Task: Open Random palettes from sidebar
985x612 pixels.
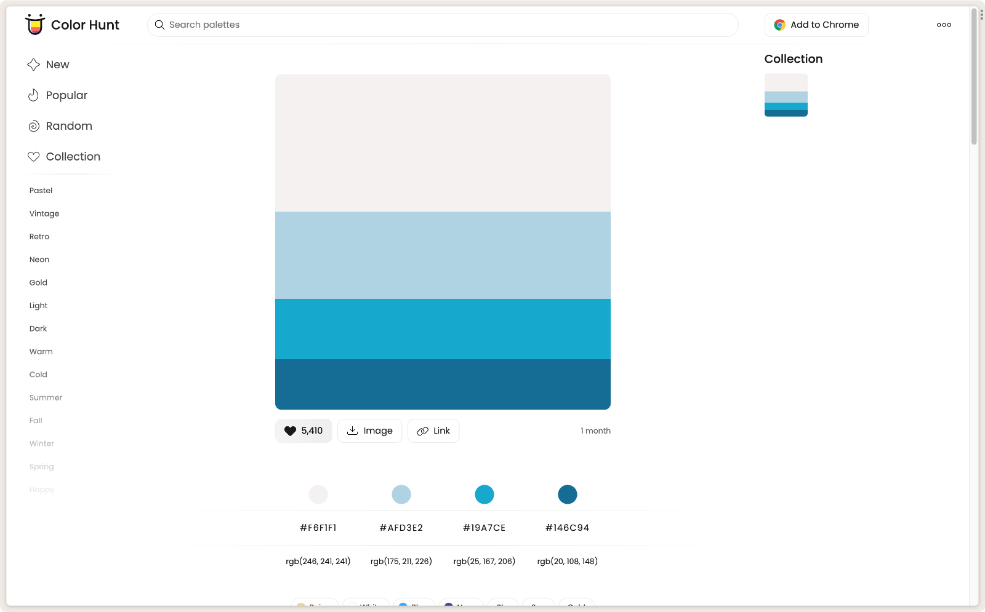Action: click(x=68, y=126)
